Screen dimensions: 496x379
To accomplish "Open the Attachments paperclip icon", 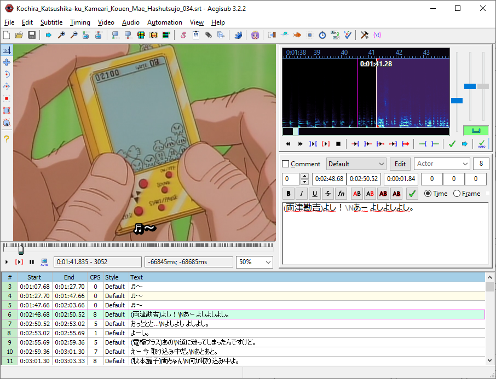I will click(209, 35).
